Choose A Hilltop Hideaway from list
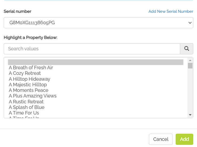This screenshot has height=147, width=197. 29,79
